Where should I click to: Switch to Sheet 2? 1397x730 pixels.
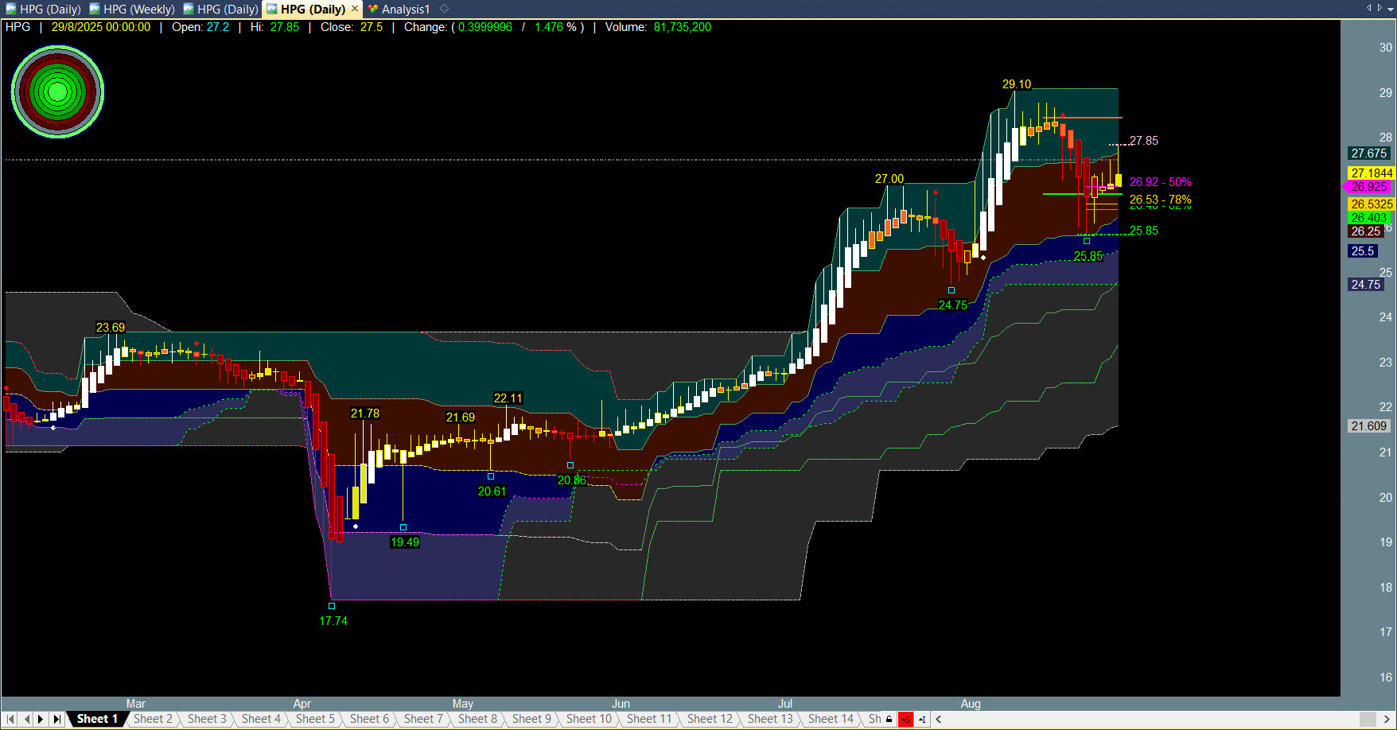(x=153, y=719)
